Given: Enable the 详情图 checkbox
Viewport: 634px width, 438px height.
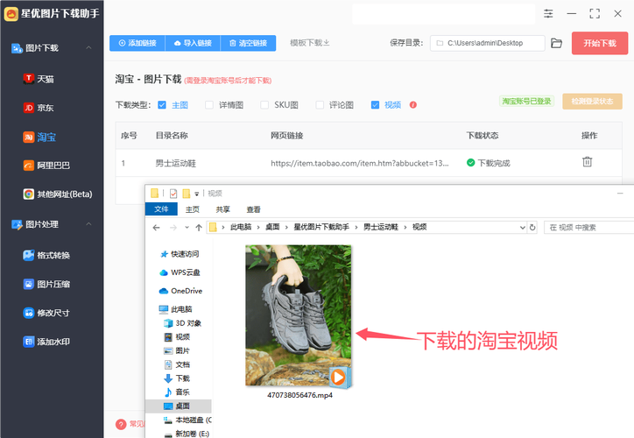Looking at the screenshot, I should 209,105.
